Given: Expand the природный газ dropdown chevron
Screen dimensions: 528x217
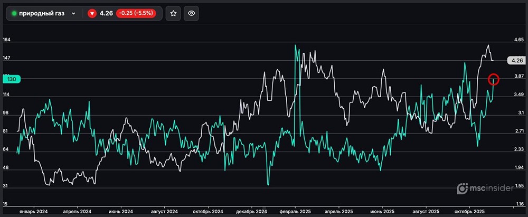Looking at the screenshot, I should [73, 14].
